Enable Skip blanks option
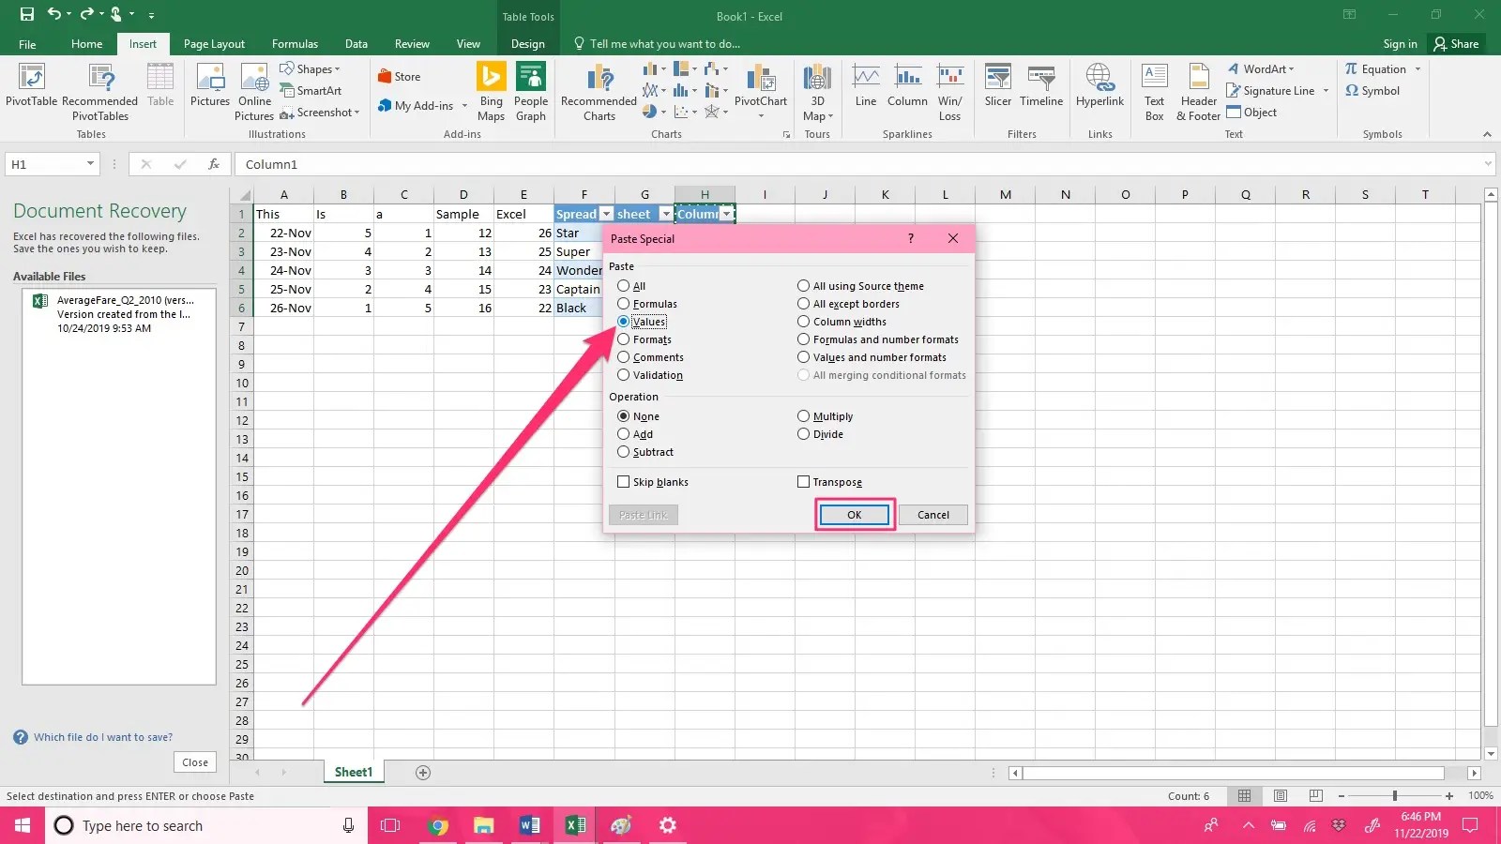This screenshot has width=1501, height=844. pos(653,482)
